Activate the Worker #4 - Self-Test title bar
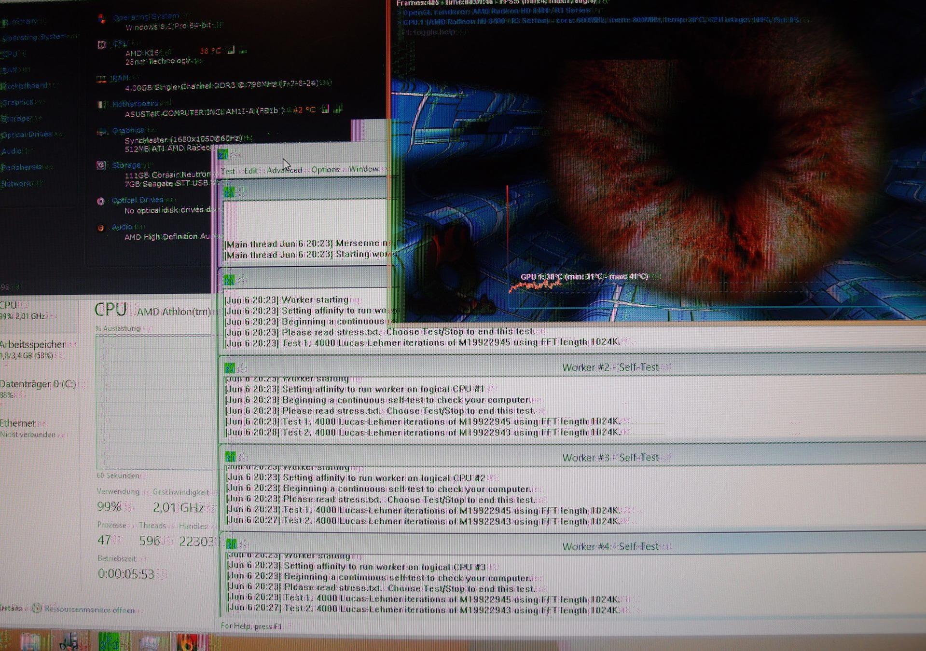Screen dimensions: 926x651 coord(573,545)
